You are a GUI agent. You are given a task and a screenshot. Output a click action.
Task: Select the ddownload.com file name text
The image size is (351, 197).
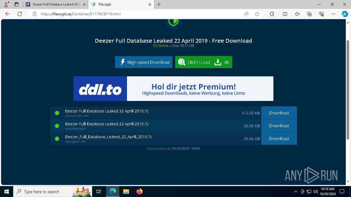(x=107, y=111)
